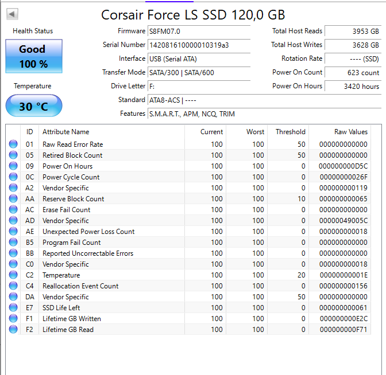This screenshot has width=386, height=375.
Task: Click the status circle for Lifetime GB Written
Action: point(13,319)
